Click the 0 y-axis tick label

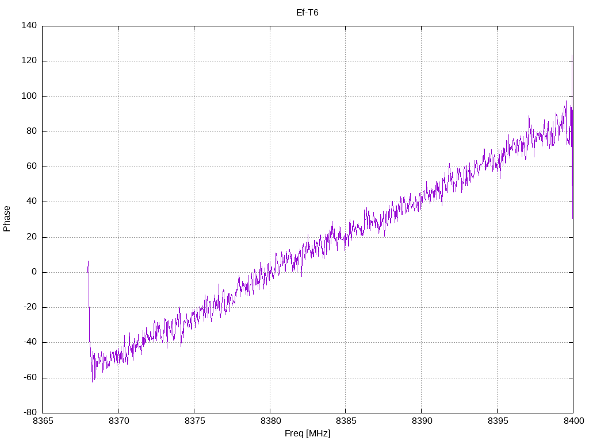click(x=35, y=272)
